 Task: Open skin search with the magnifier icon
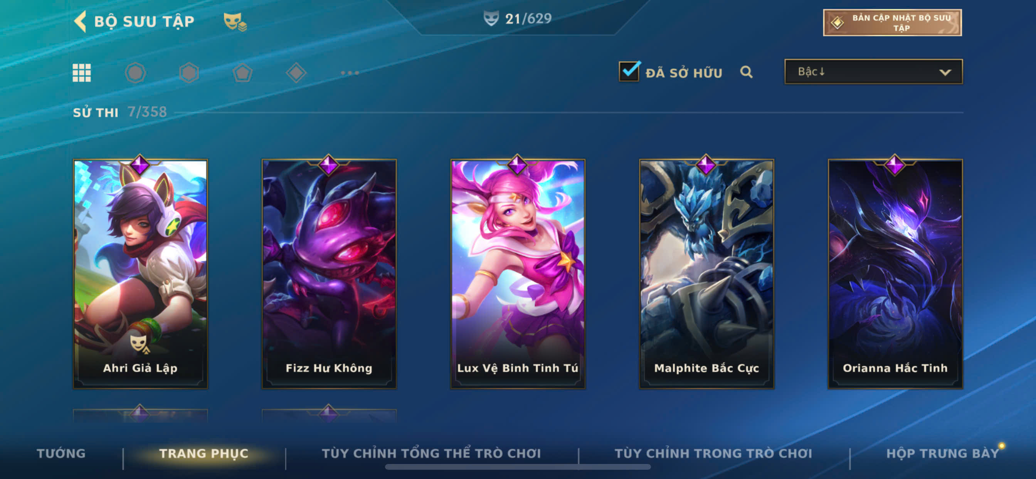[747, 72]
